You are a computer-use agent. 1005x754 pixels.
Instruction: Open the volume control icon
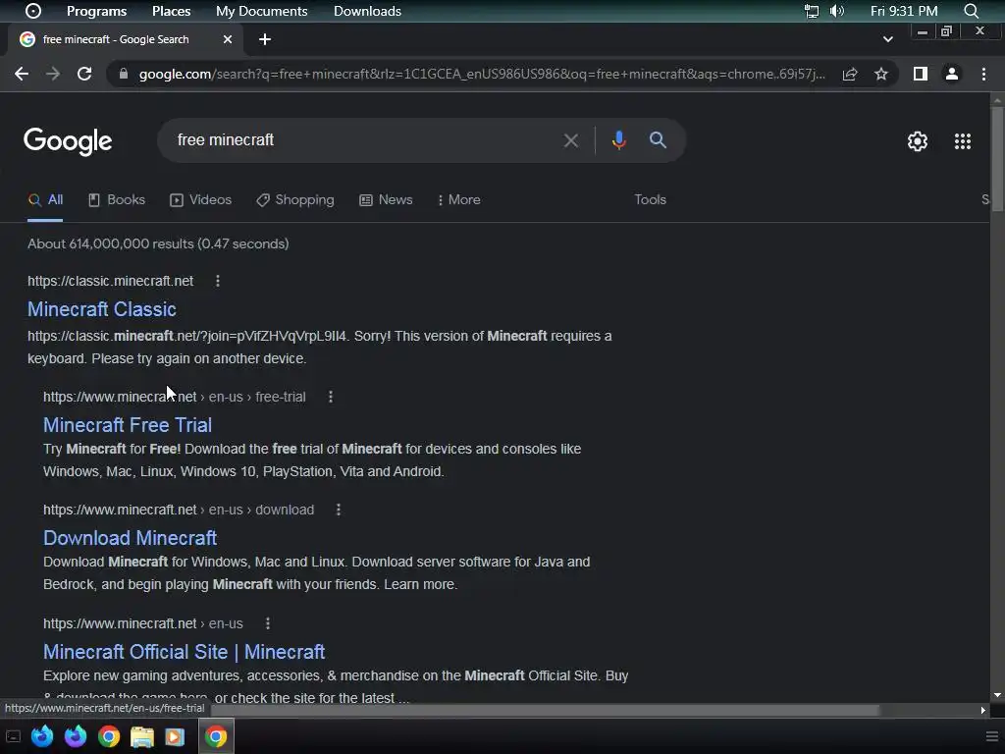[x=837, y=11]
